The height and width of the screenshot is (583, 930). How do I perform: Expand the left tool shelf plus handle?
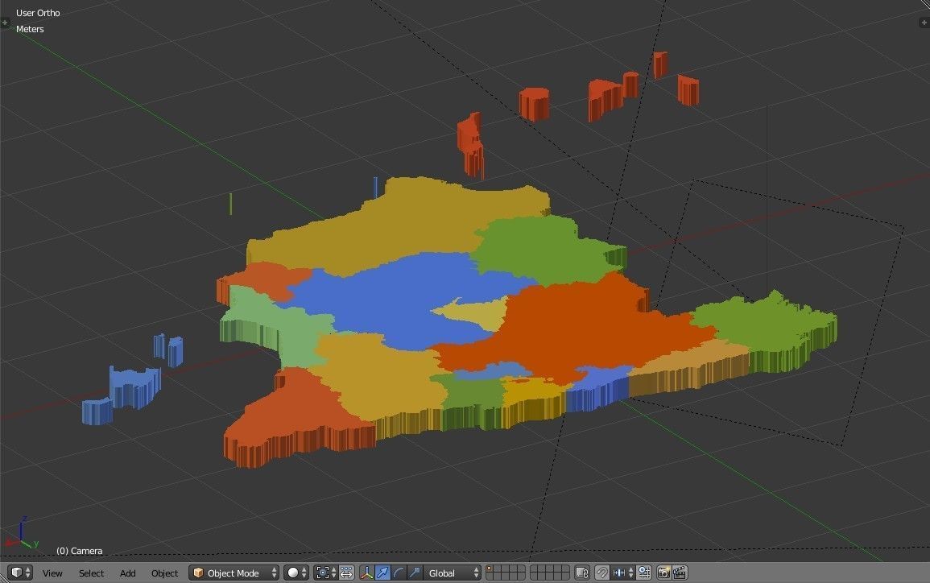5,23
